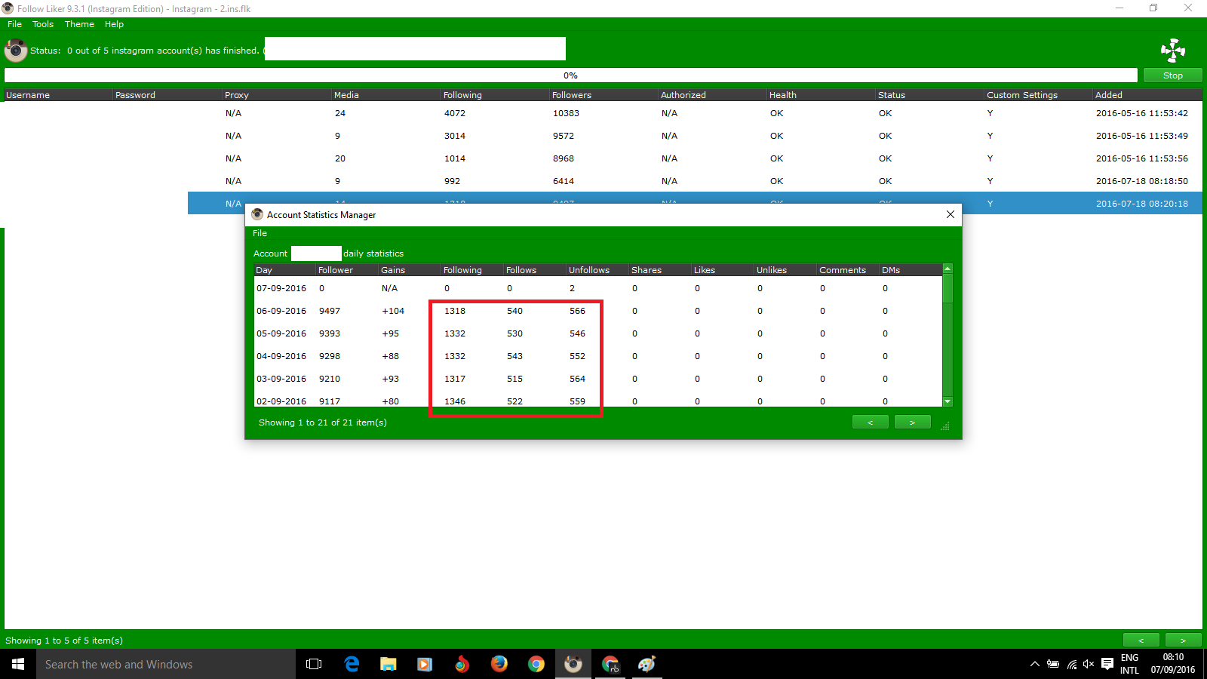
Task: Click the statistics dialog resize grip
Action: tap(945, 426)
